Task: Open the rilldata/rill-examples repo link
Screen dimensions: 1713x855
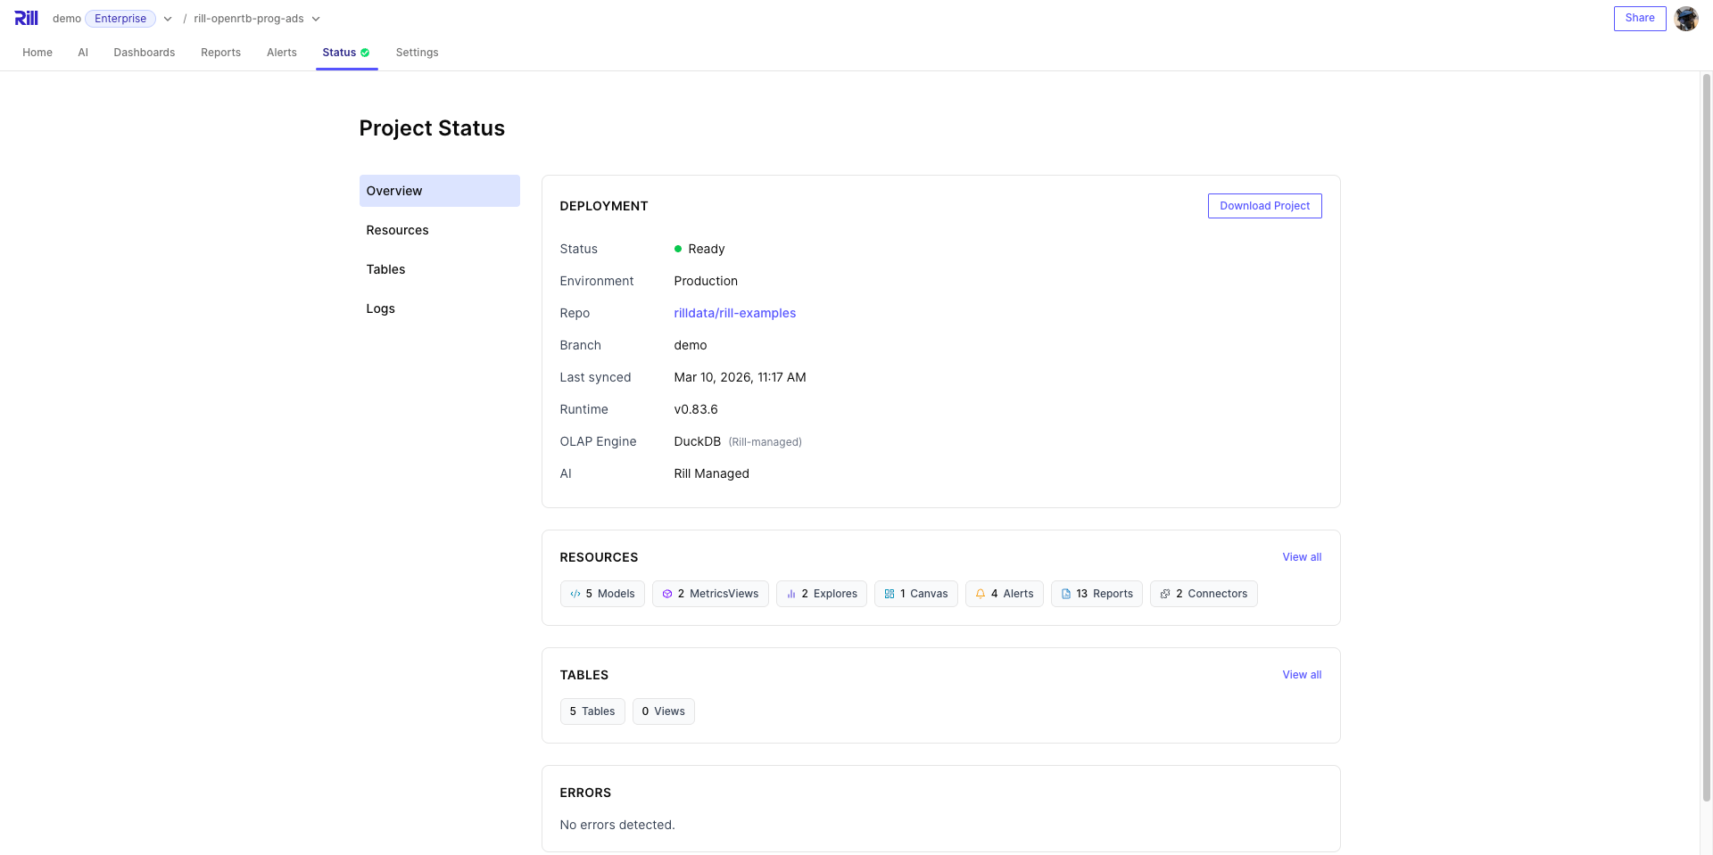Action: click(734, 313)
